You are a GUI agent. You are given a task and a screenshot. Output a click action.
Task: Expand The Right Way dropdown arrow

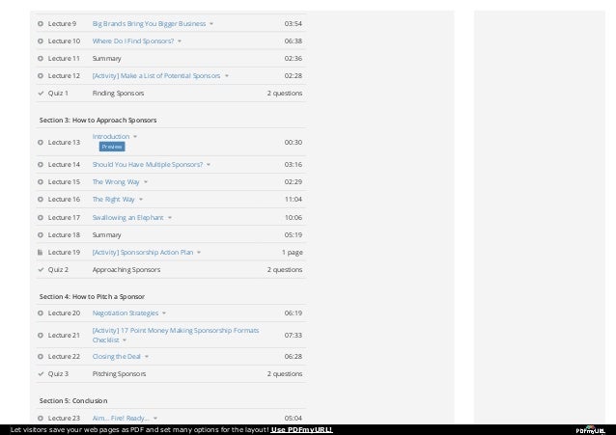tap(141, 200)
